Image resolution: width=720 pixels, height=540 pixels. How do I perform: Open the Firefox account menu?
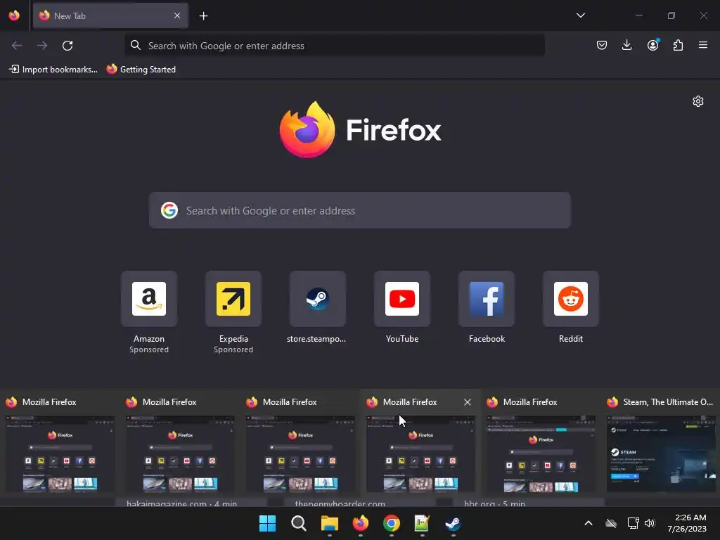click(x=652, y=45)
